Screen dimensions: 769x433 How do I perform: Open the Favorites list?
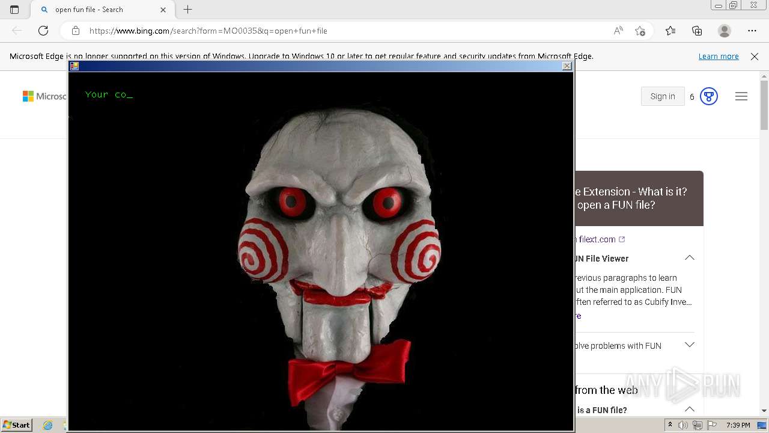(670, 31)
